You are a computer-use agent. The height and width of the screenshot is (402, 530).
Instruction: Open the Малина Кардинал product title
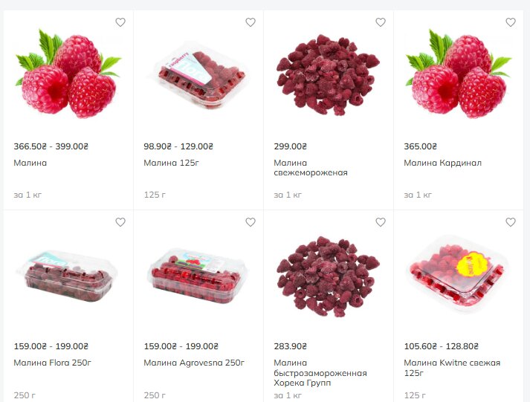point(442,163)
